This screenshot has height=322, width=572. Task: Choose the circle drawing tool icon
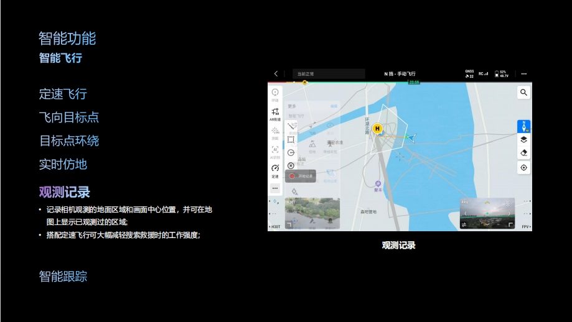click(x=291, y=153)
